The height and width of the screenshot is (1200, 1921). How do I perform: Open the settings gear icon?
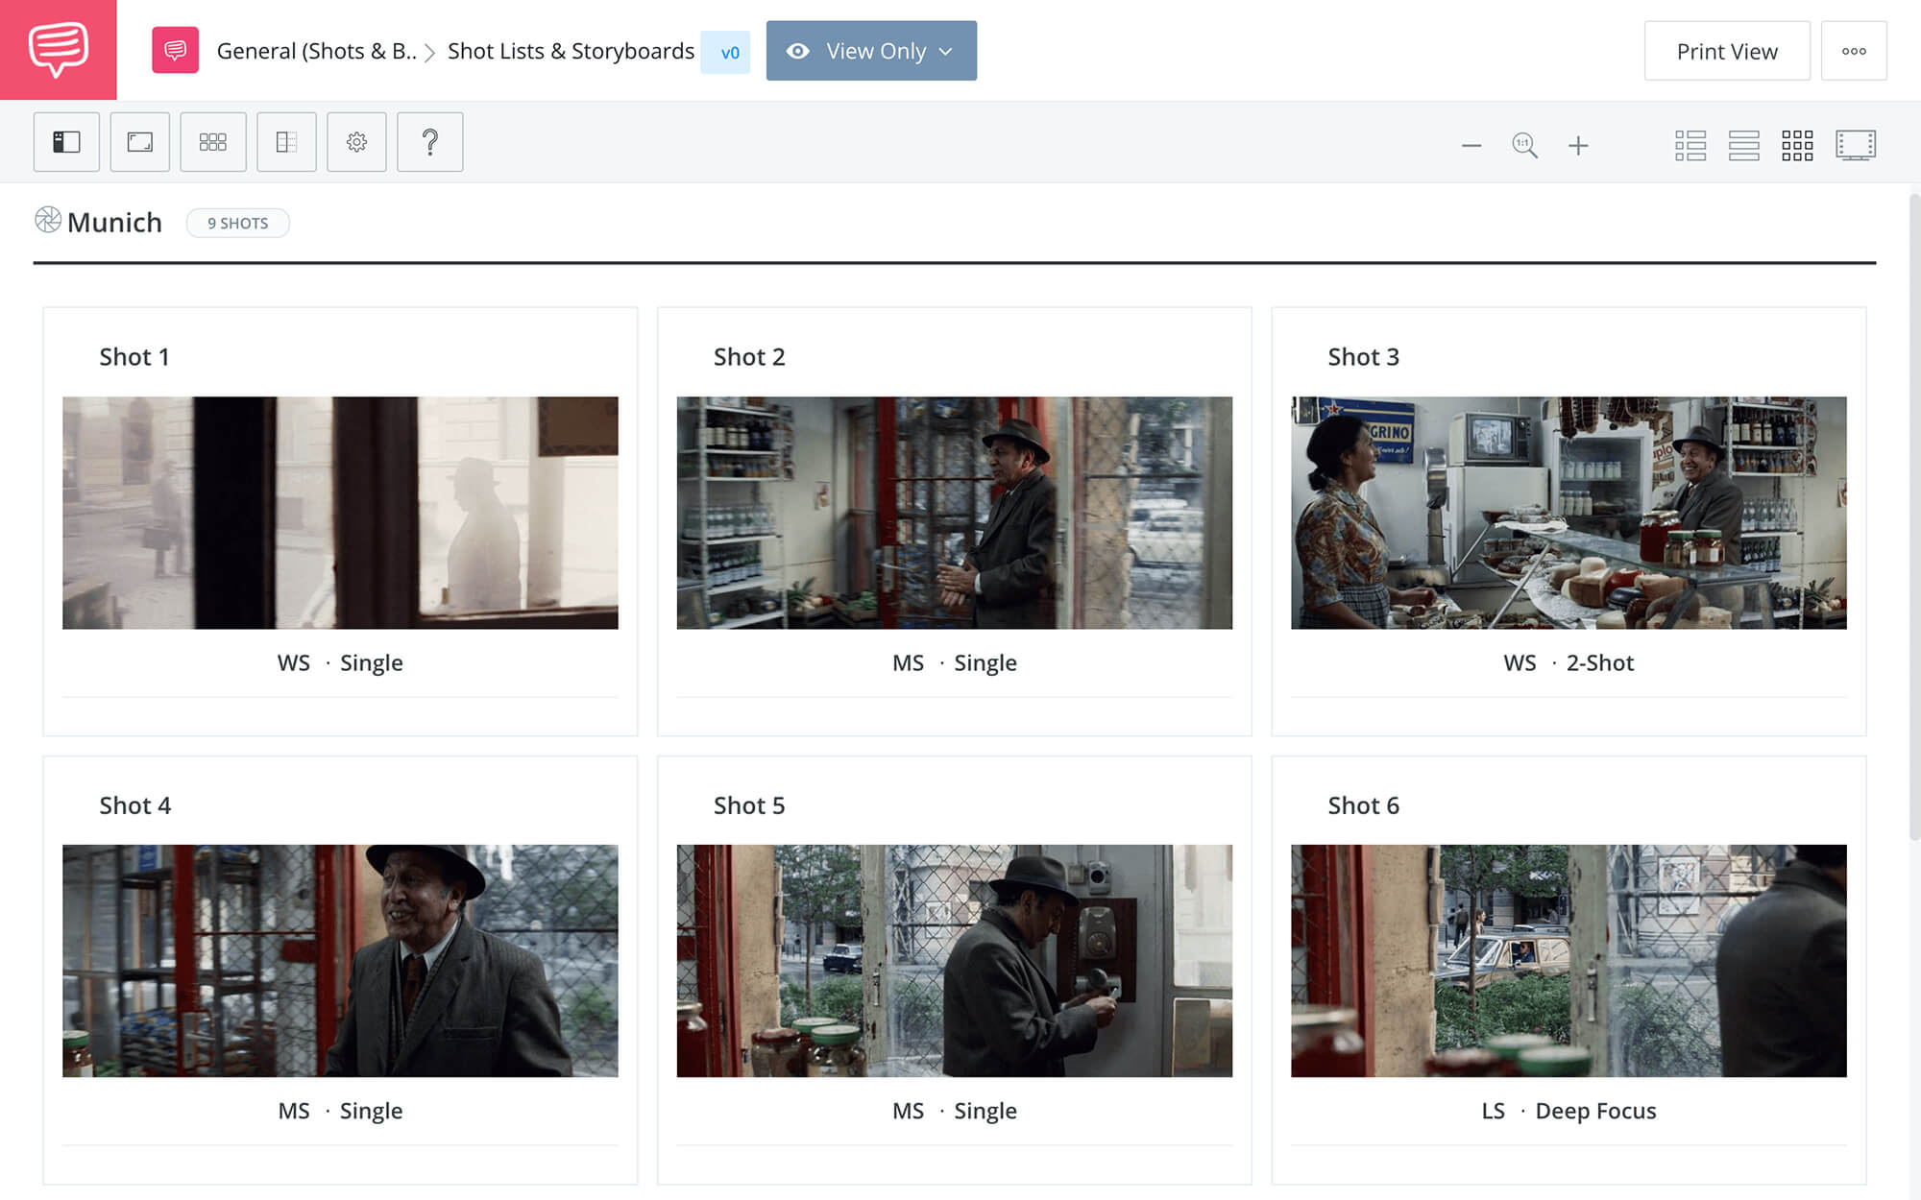[356, 142]
